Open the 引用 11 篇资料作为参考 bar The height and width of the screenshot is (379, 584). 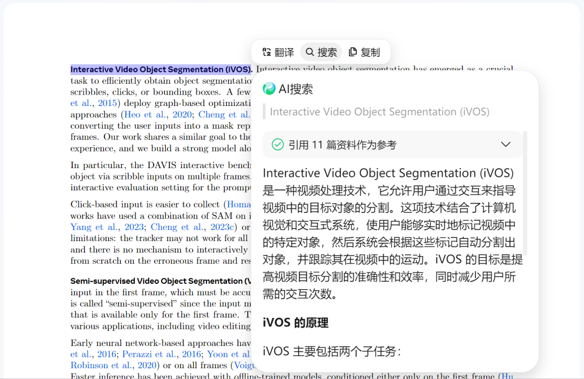tap(393, 144)
